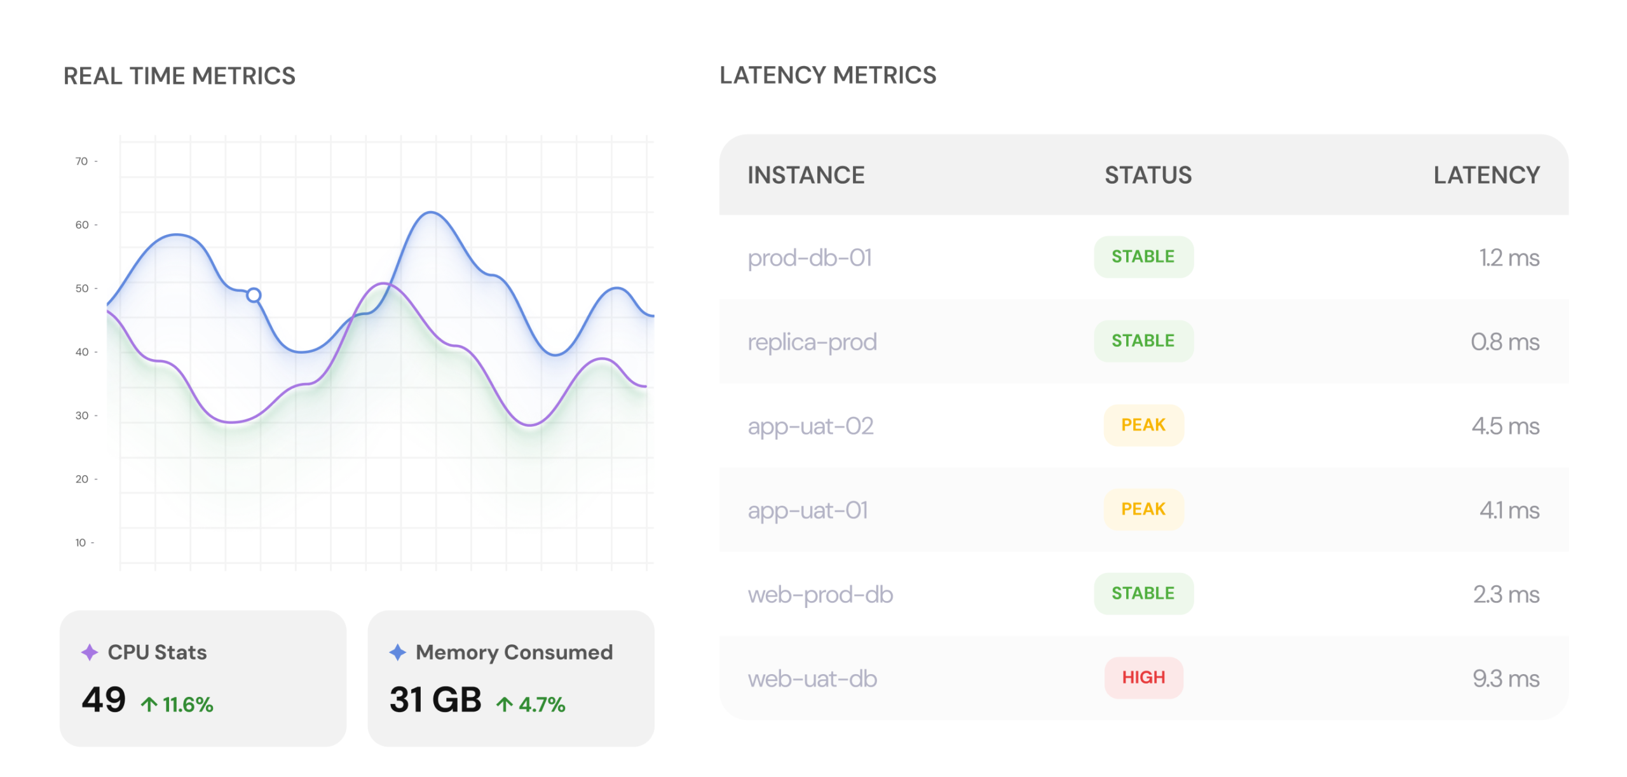Click the blue Memory Consumed diamond icon
This screenshot has width=1627, height=777.
pos(397,652)
